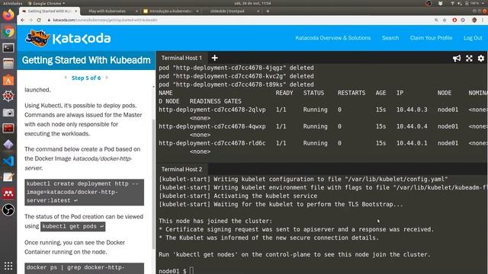Click the Getting Started With Kubeadm heading
The image size is (488, 274).
tap(86, 60)
